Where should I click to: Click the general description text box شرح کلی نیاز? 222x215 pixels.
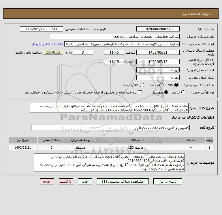[109, 108]
